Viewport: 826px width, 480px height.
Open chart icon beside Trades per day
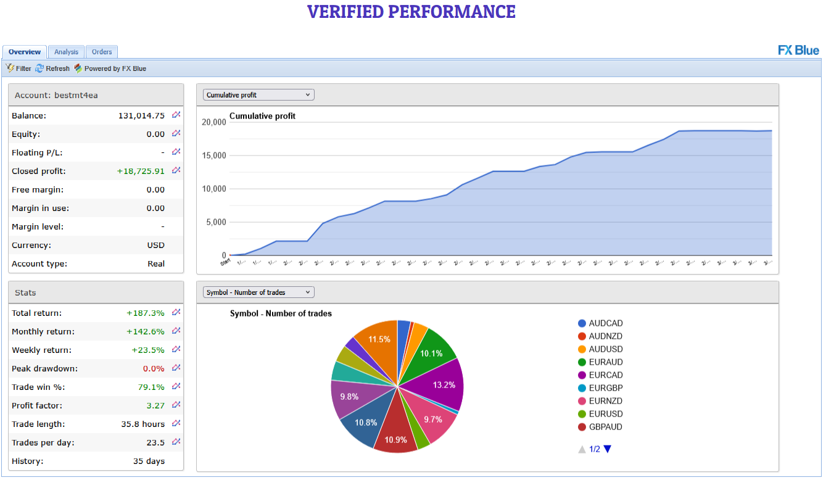pyautogui.click(x=176, y=442)
